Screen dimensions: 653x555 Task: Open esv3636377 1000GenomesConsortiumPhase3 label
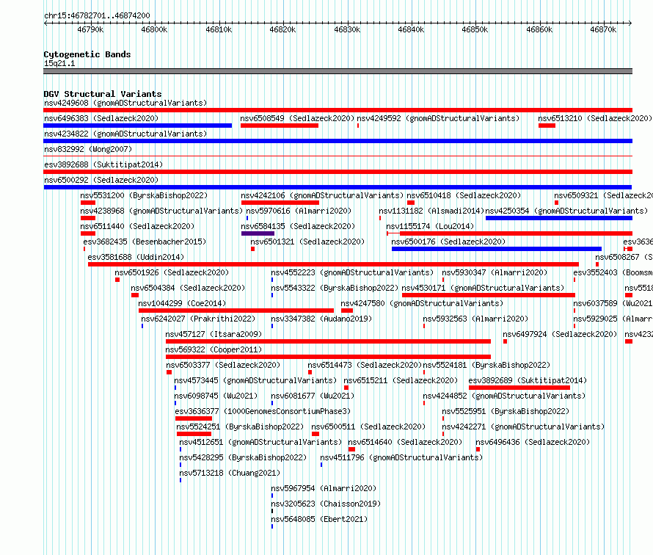263,411
